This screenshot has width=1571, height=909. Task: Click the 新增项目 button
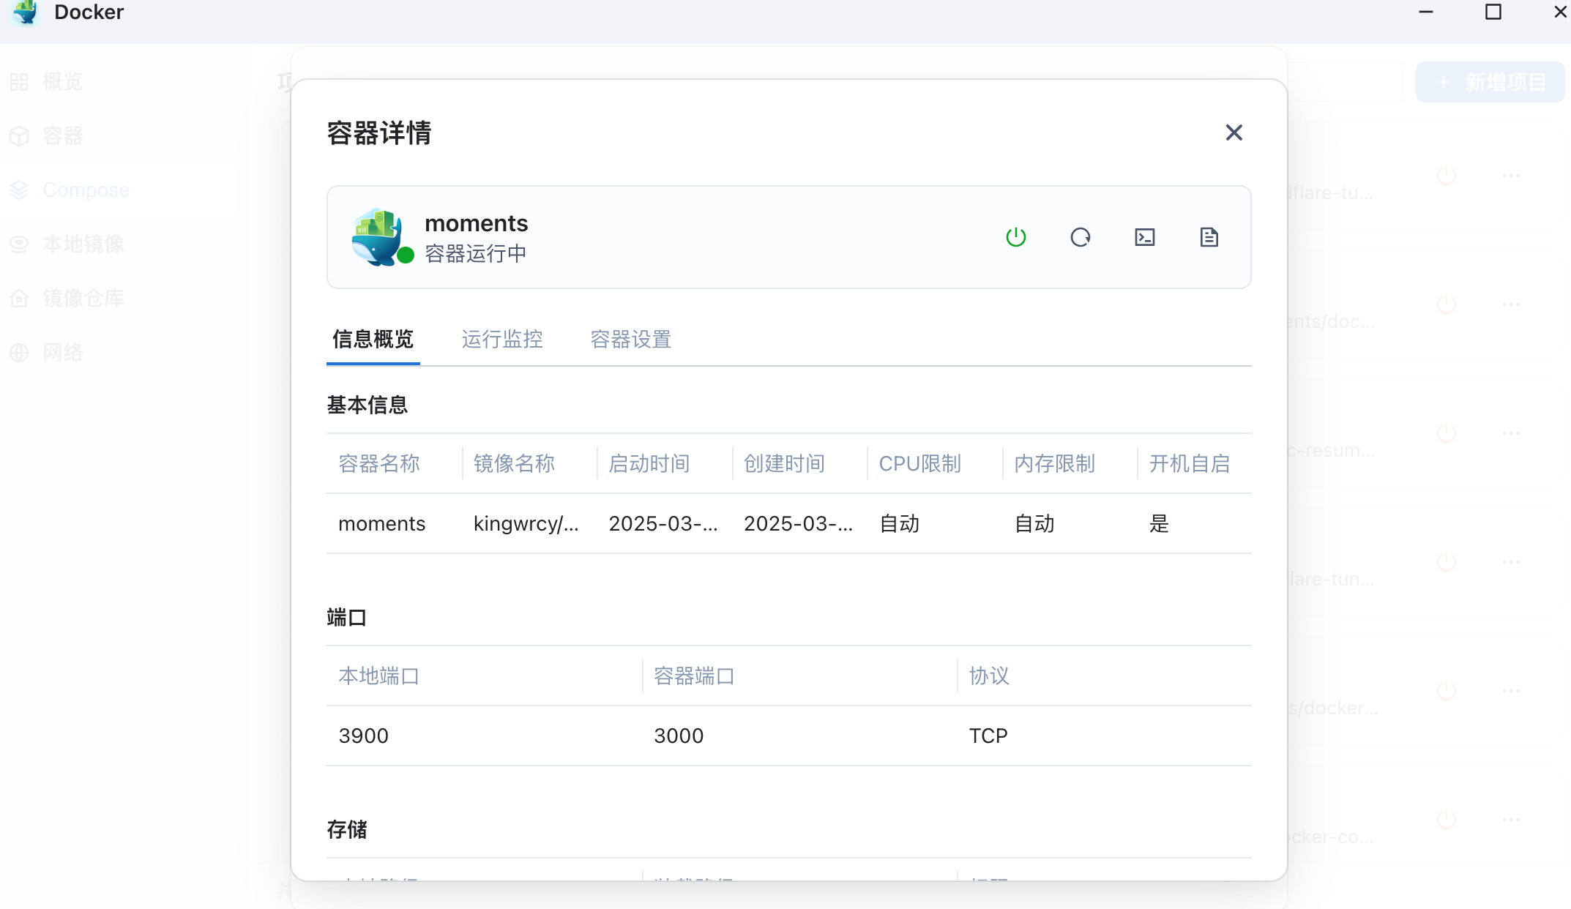[1490, 82]
